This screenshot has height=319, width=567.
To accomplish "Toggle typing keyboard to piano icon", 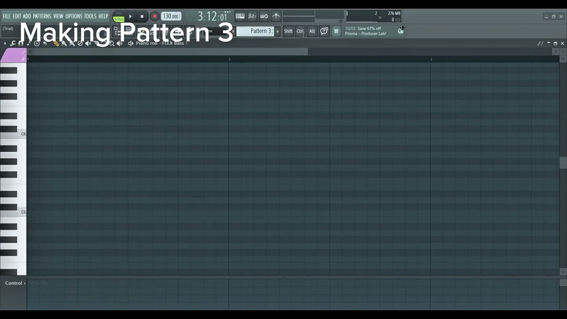I will [240, 16].
